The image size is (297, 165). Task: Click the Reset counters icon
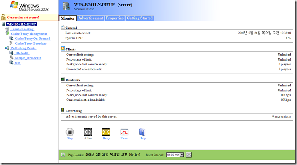coord(124,132)
